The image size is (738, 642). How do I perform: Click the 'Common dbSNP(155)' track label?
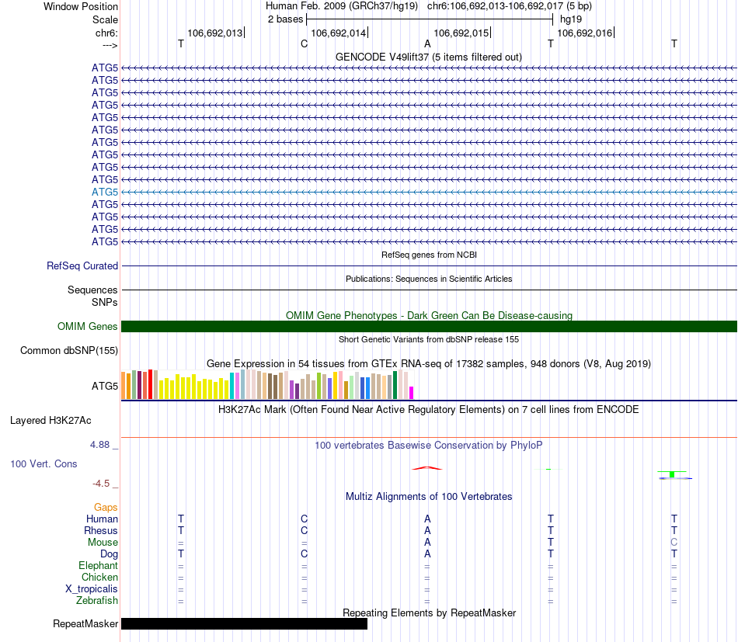click(x=69, y=350)
